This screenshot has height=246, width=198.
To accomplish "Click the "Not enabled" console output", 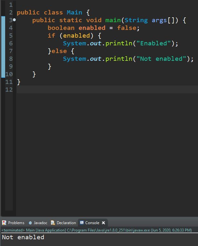I will pyautogui.click(x=23, y=237).
